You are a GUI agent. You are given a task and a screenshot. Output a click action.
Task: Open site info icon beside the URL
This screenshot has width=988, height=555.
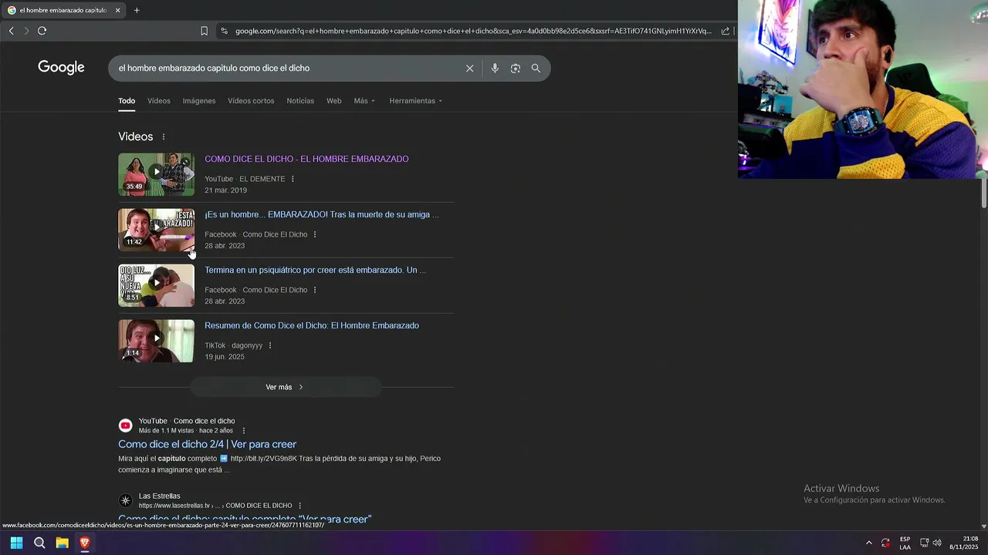[x=224, y=31]
